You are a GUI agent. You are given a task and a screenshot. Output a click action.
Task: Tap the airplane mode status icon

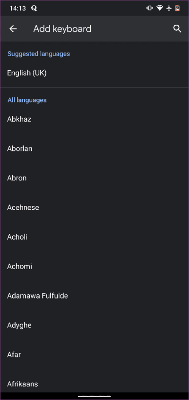[169, 8]
